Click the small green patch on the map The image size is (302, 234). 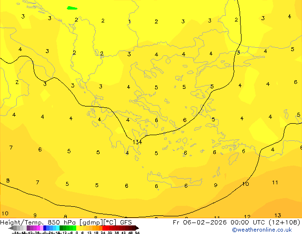(x=72, y=8)
